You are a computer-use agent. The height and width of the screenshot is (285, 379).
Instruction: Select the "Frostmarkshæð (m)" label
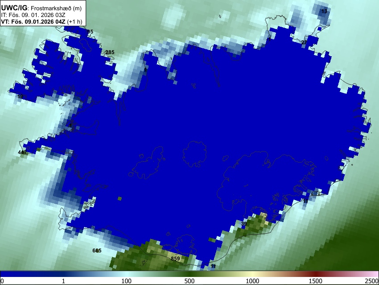click(56, 8)
